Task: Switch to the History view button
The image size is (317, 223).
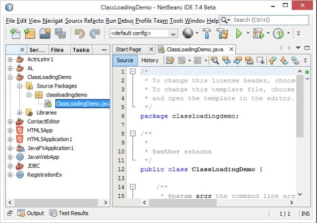Action: tap(150, 60)
